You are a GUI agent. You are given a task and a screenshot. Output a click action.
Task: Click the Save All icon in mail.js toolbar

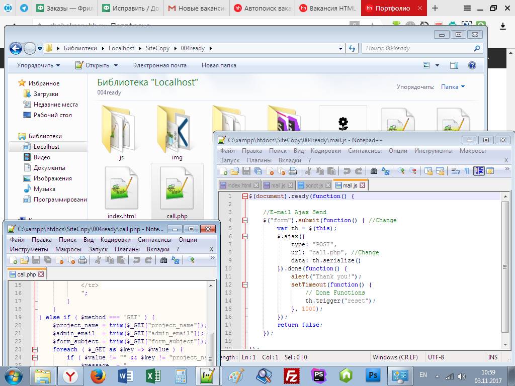[258, 171]
